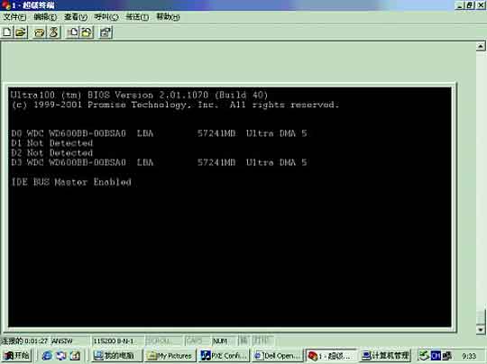487x364 pixels.
Task: Click the "Promise Technology, Inc." copyright line
Action: pos(175,105)
